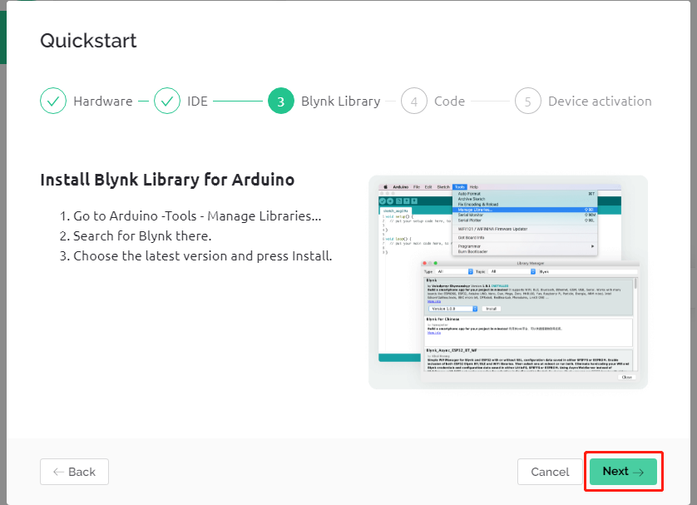Jump to the Code step label
Image resolution: width=697 pixels, height=505 pixels.
click(x=449, y=101)
